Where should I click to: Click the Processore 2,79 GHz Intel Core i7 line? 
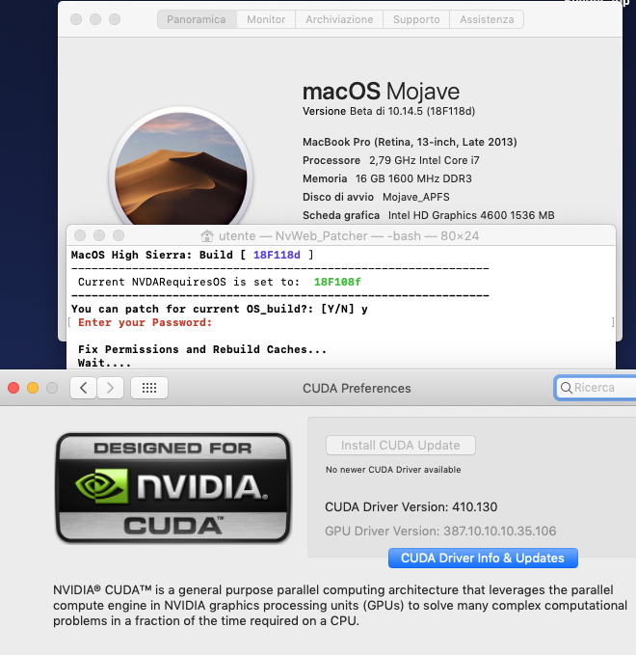391,160
